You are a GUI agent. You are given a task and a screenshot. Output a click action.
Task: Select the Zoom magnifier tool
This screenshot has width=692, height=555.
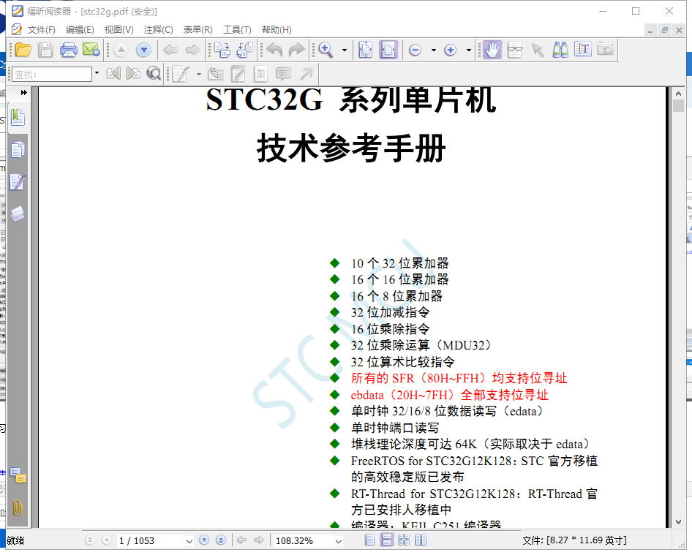click(x=326, y=50)
